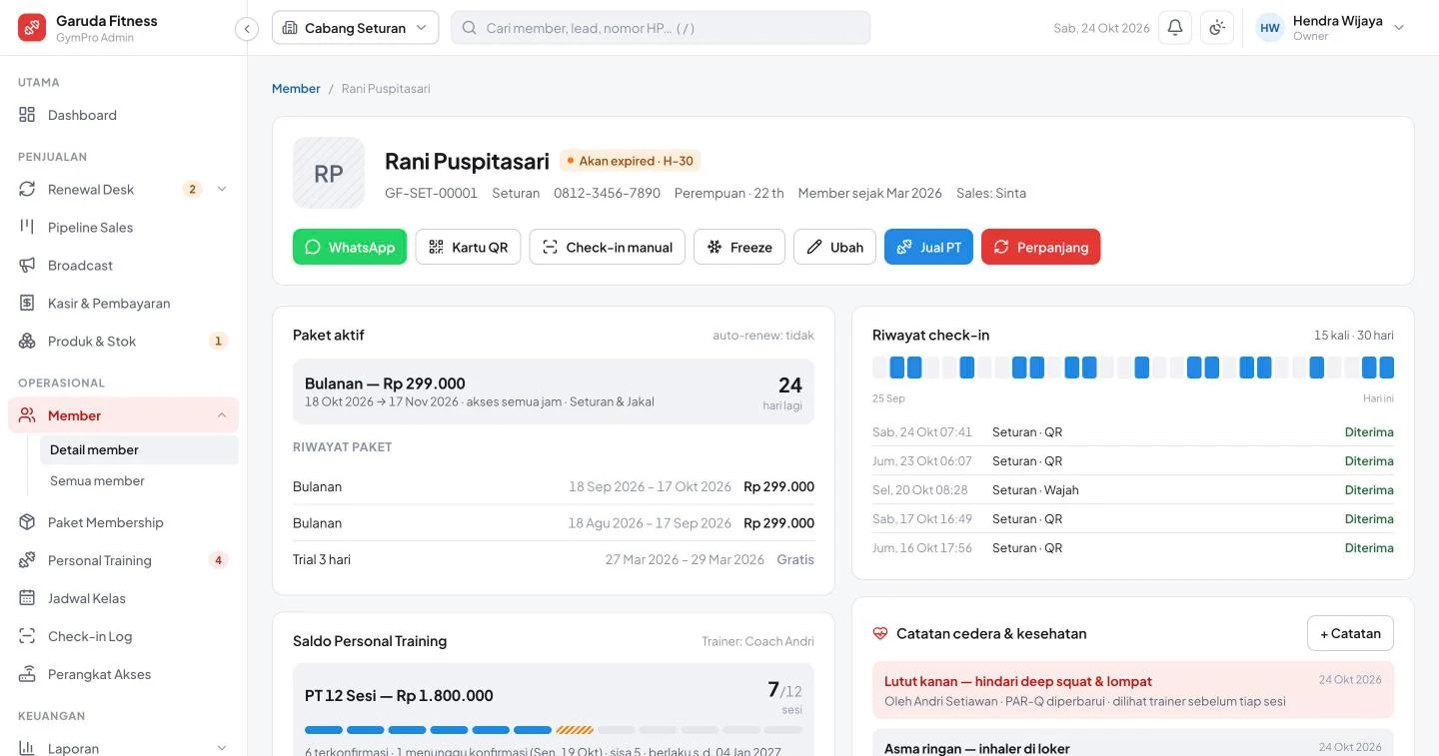Click the Jual PT button
The width and height of the screenshot is (1439, 756).
[x=928, y=247]
